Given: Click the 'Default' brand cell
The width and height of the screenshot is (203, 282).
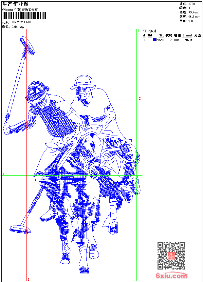Looking at the screenshot, I should 187,40.
